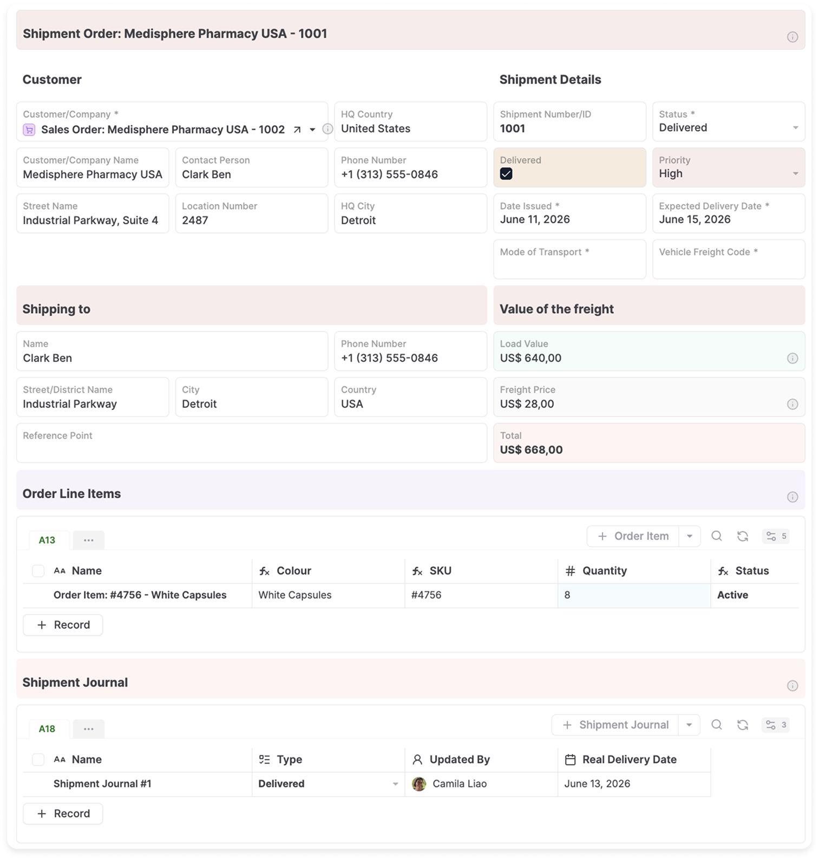819x859 pixels.
Task: Click the Vehicle Freight Code field
Action: click(x=729, y=259)
